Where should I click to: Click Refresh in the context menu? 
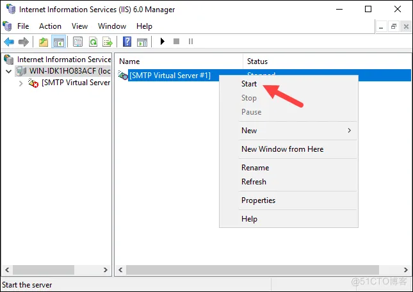pos(254,182)
